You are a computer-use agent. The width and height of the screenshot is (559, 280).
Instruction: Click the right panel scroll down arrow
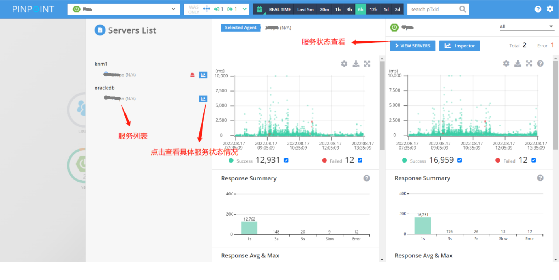point(555,259)
